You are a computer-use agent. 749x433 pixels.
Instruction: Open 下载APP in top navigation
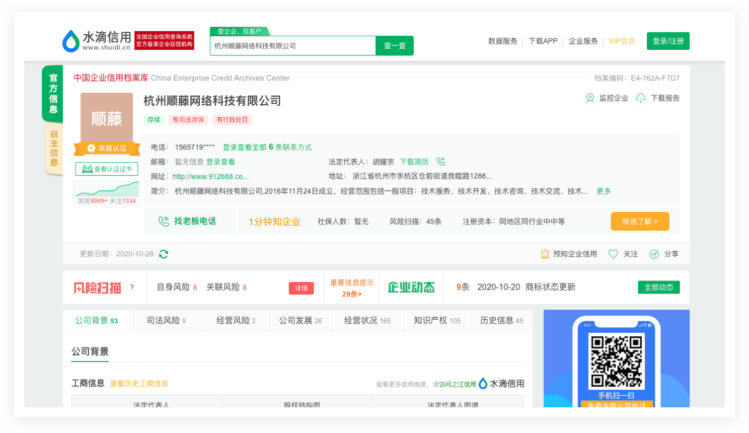click(543, 41)
